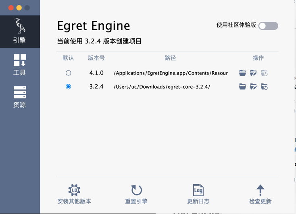Click the 4.1.0 version number text
The width and height of the screenshot is (296, 214).
tap(96, 73)
